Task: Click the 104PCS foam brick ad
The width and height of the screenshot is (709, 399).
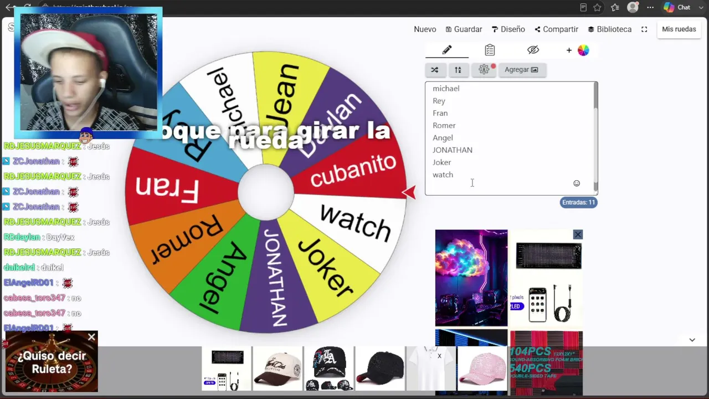Action: [x=546, y=363]
